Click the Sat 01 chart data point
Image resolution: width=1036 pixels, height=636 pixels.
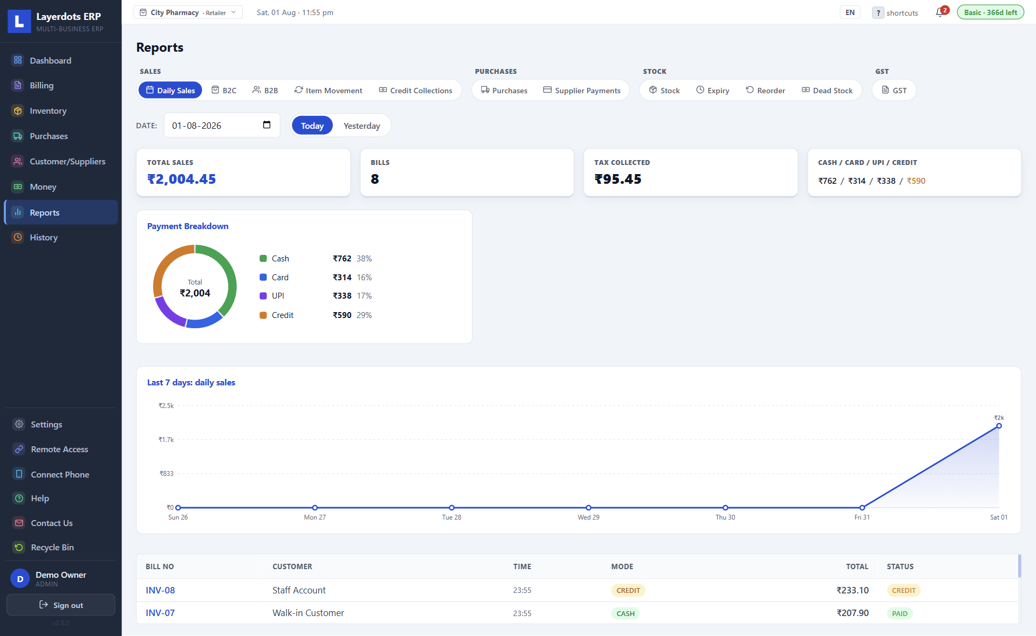[x=999, y=426]
